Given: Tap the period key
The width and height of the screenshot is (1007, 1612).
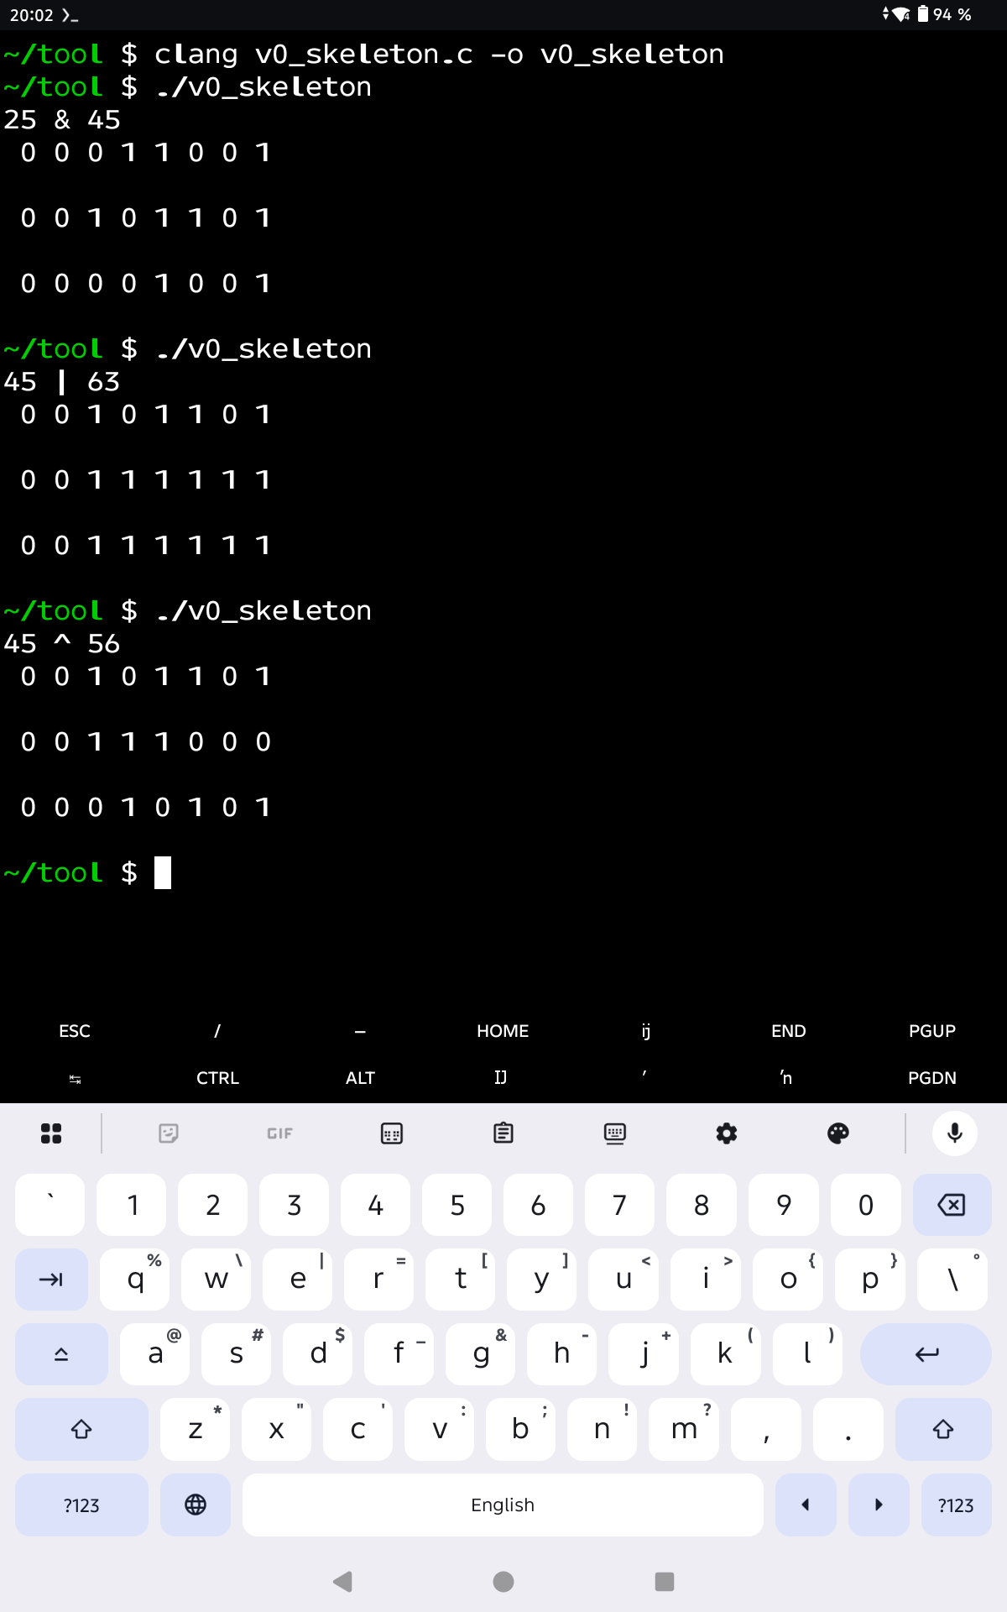Looking at the screenshot, I should click(x=848, y=1429).
